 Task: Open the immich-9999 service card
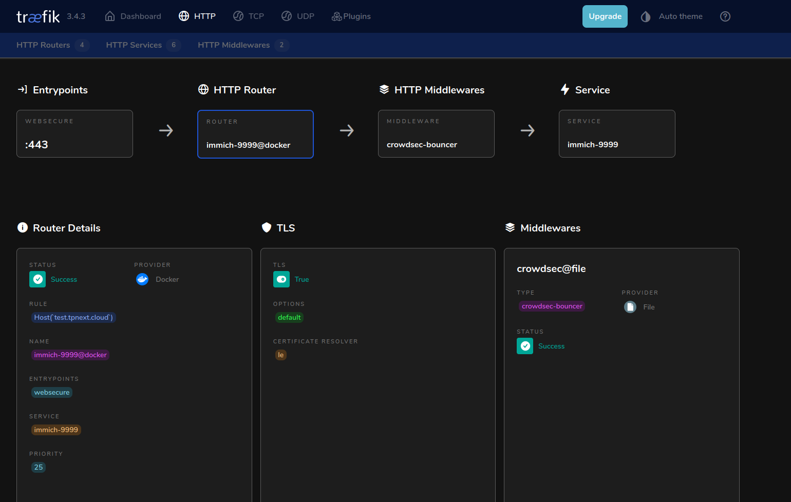click(x=617, y=133)
